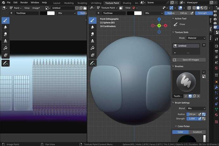This screenshot has height=146, width=219.
Task: Select the Mask tool in the image editor
Action: (6, 55)
